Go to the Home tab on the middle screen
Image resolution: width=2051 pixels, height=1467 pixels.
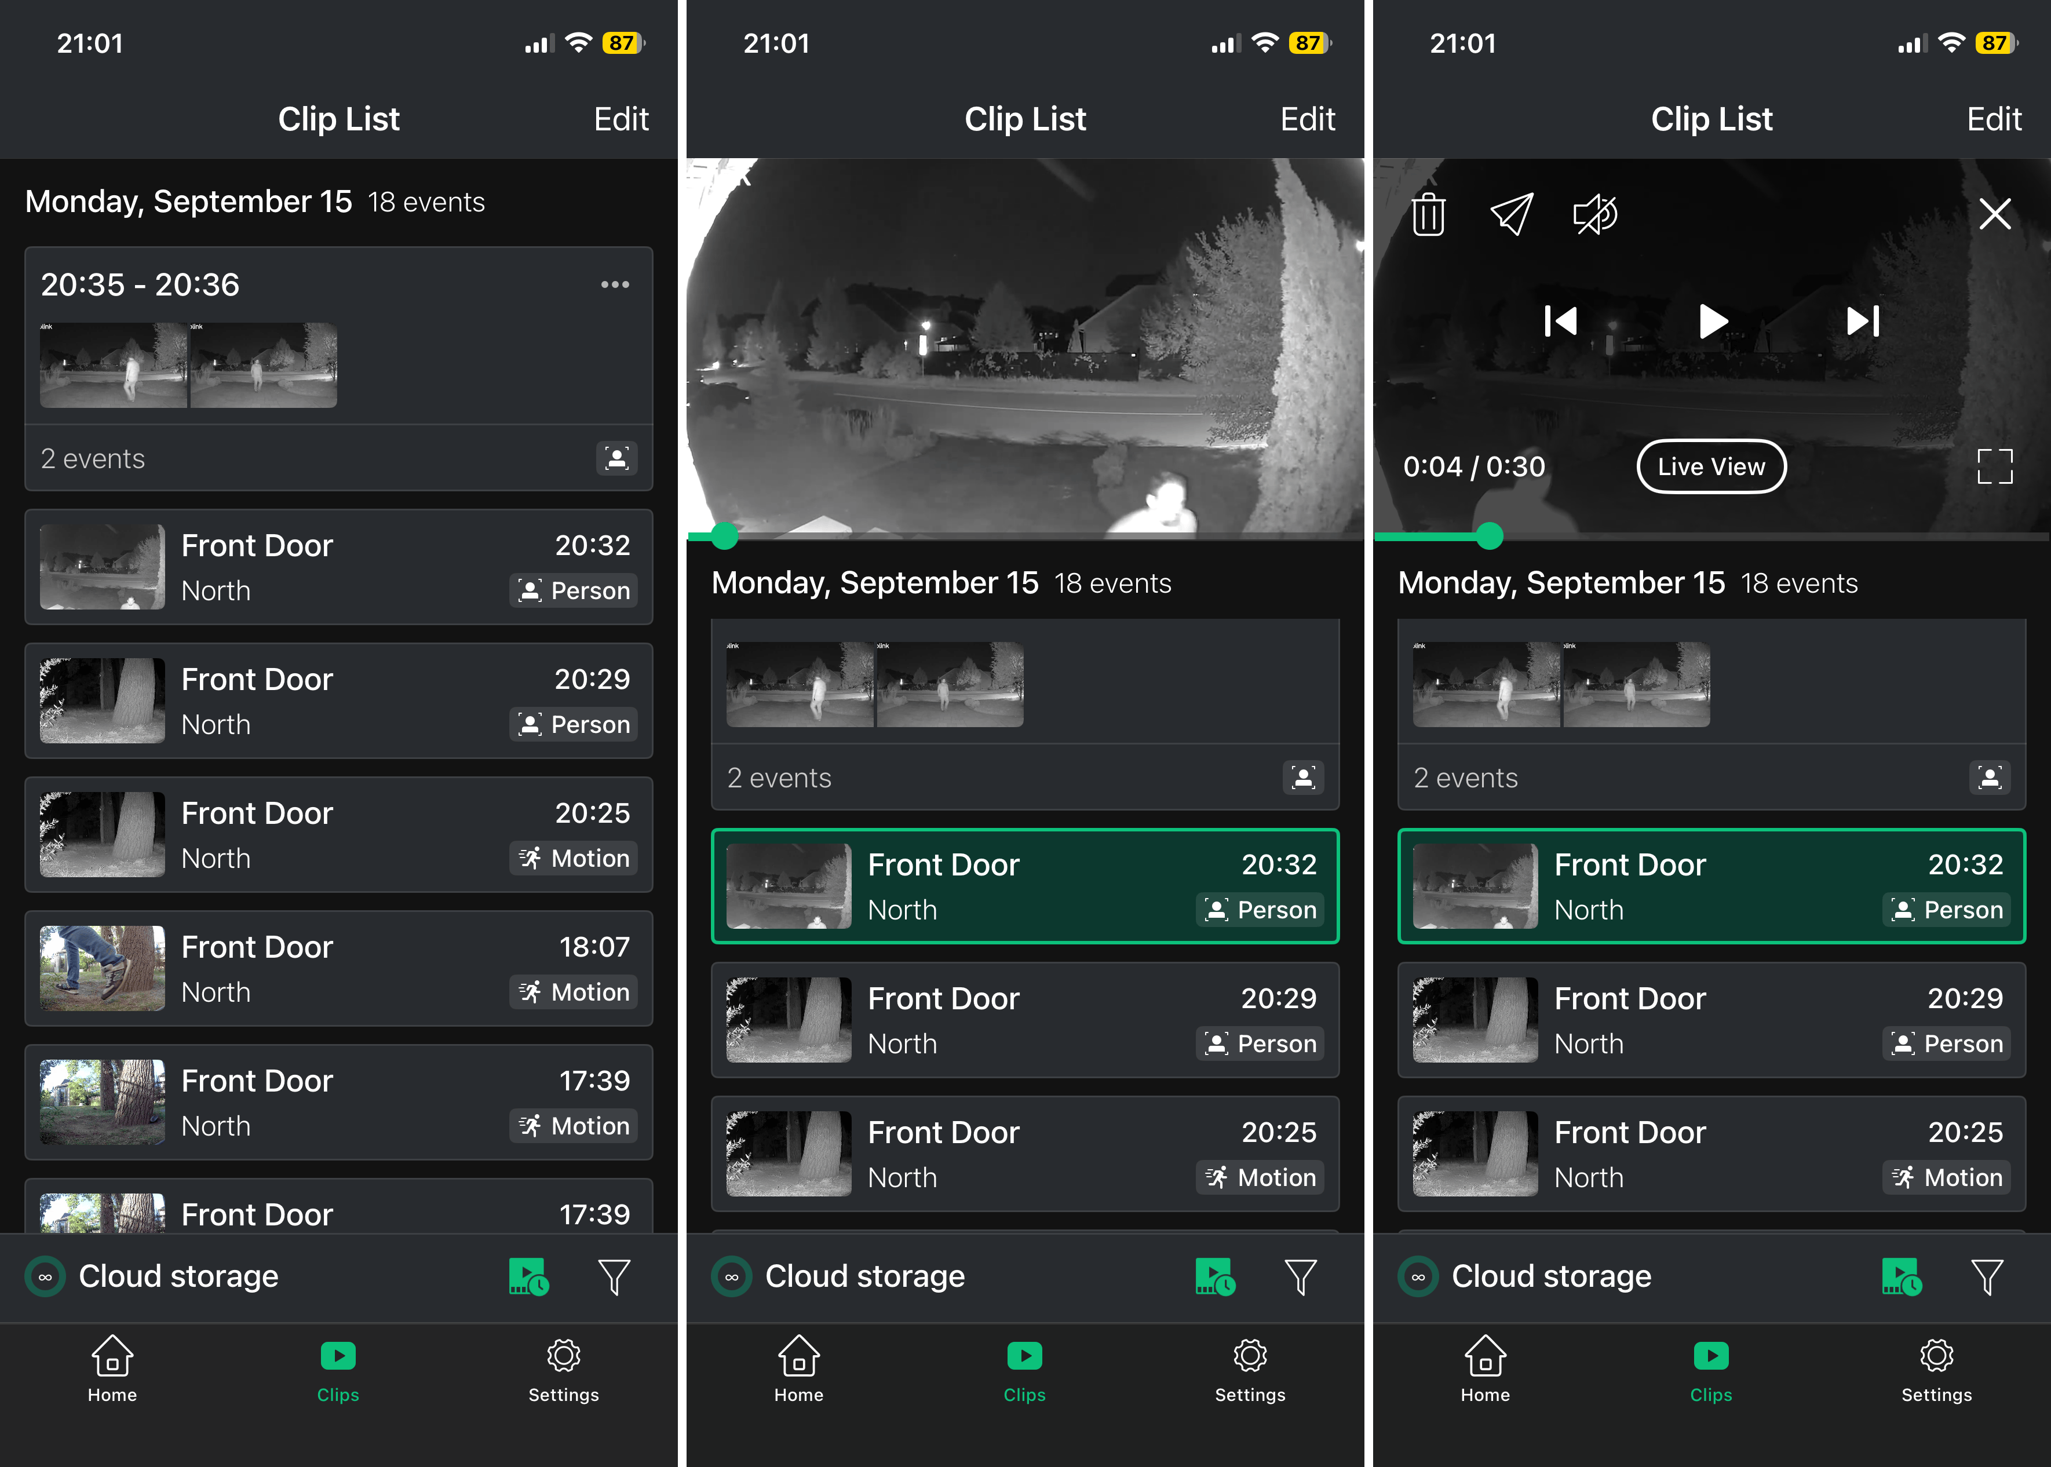(798, 1370)
